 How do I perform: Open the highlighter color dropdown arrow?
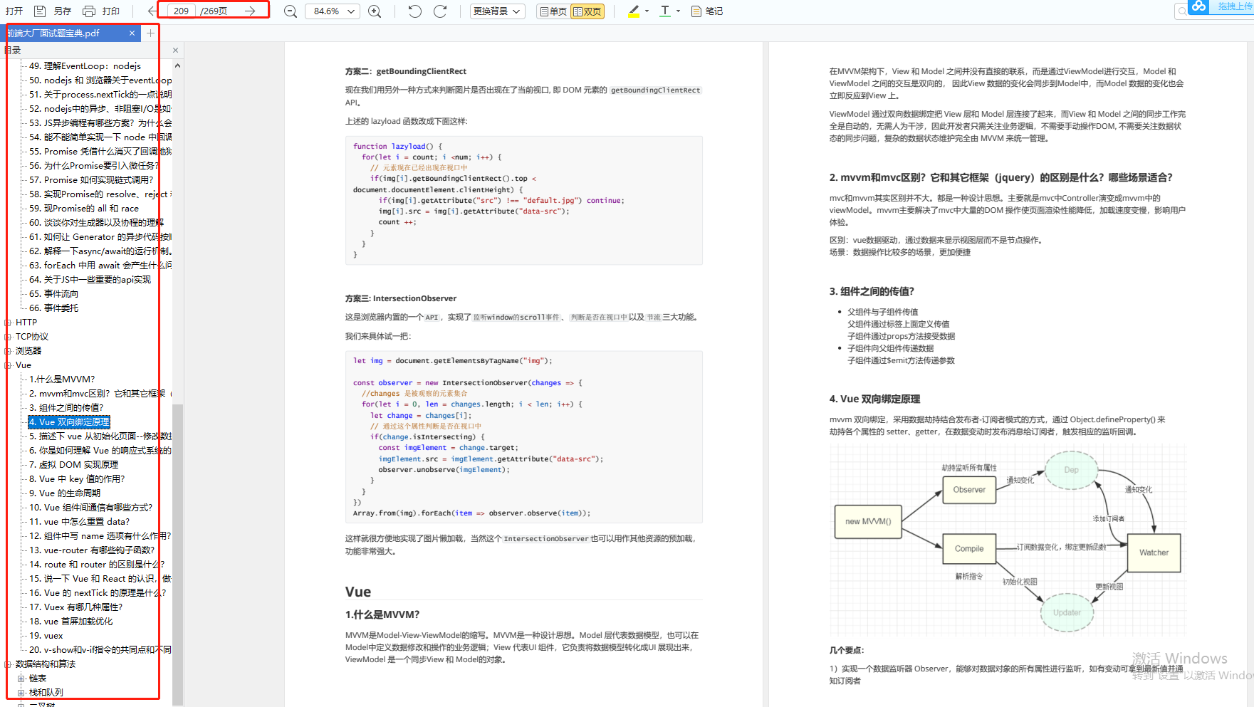[x=647, y=11]
